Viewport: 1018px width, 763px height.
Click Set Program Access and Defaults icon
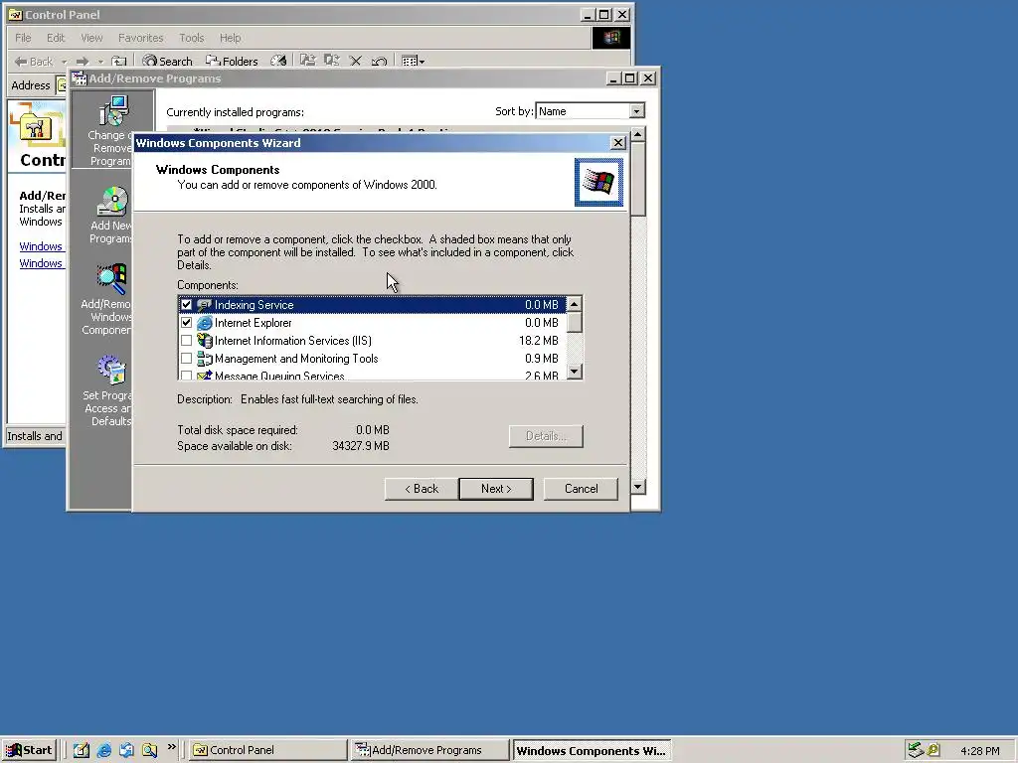111,370
